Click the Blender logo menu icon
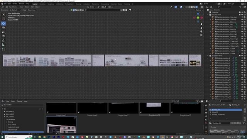The image size is (247, 139). [2, 4]
